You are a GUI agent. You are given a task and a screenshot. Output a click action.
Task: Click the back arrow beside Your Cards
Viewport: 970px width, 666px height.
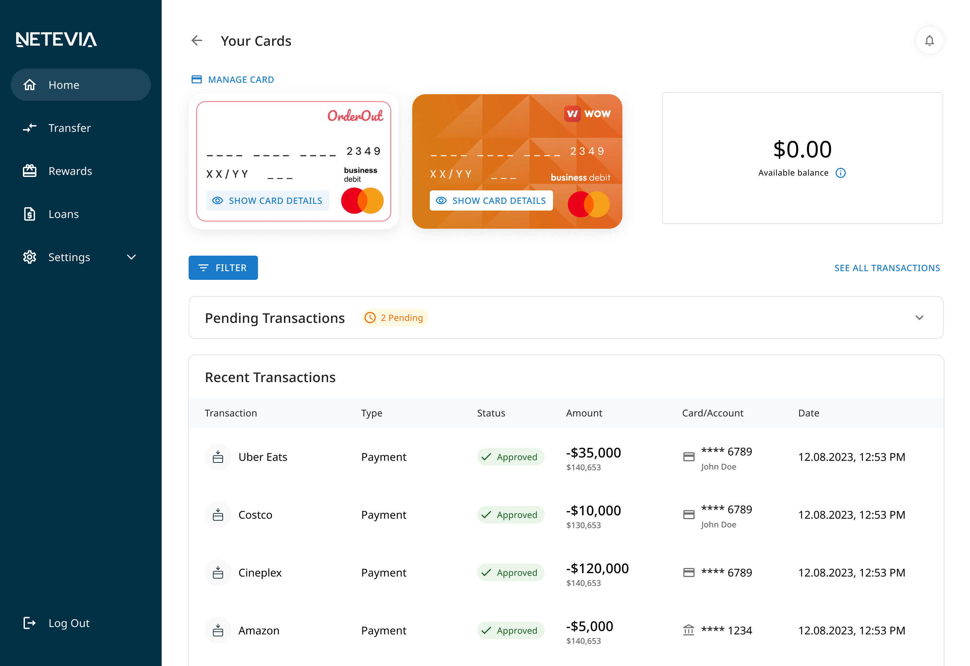tap(197, 40)
